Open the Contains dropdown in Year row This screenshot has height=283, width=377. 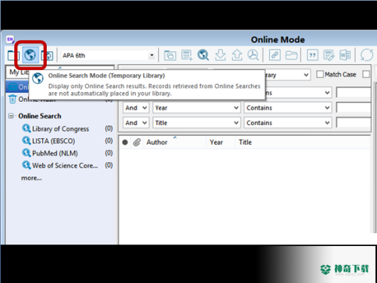click(x=288, y=108)
